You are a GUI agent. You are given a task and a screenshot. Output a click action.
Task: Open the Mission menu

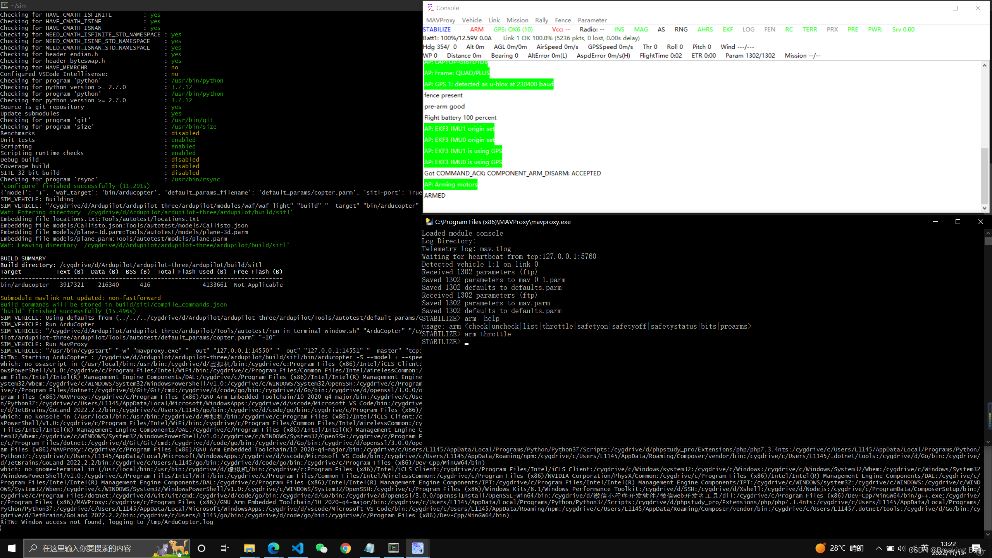(517, 20)
